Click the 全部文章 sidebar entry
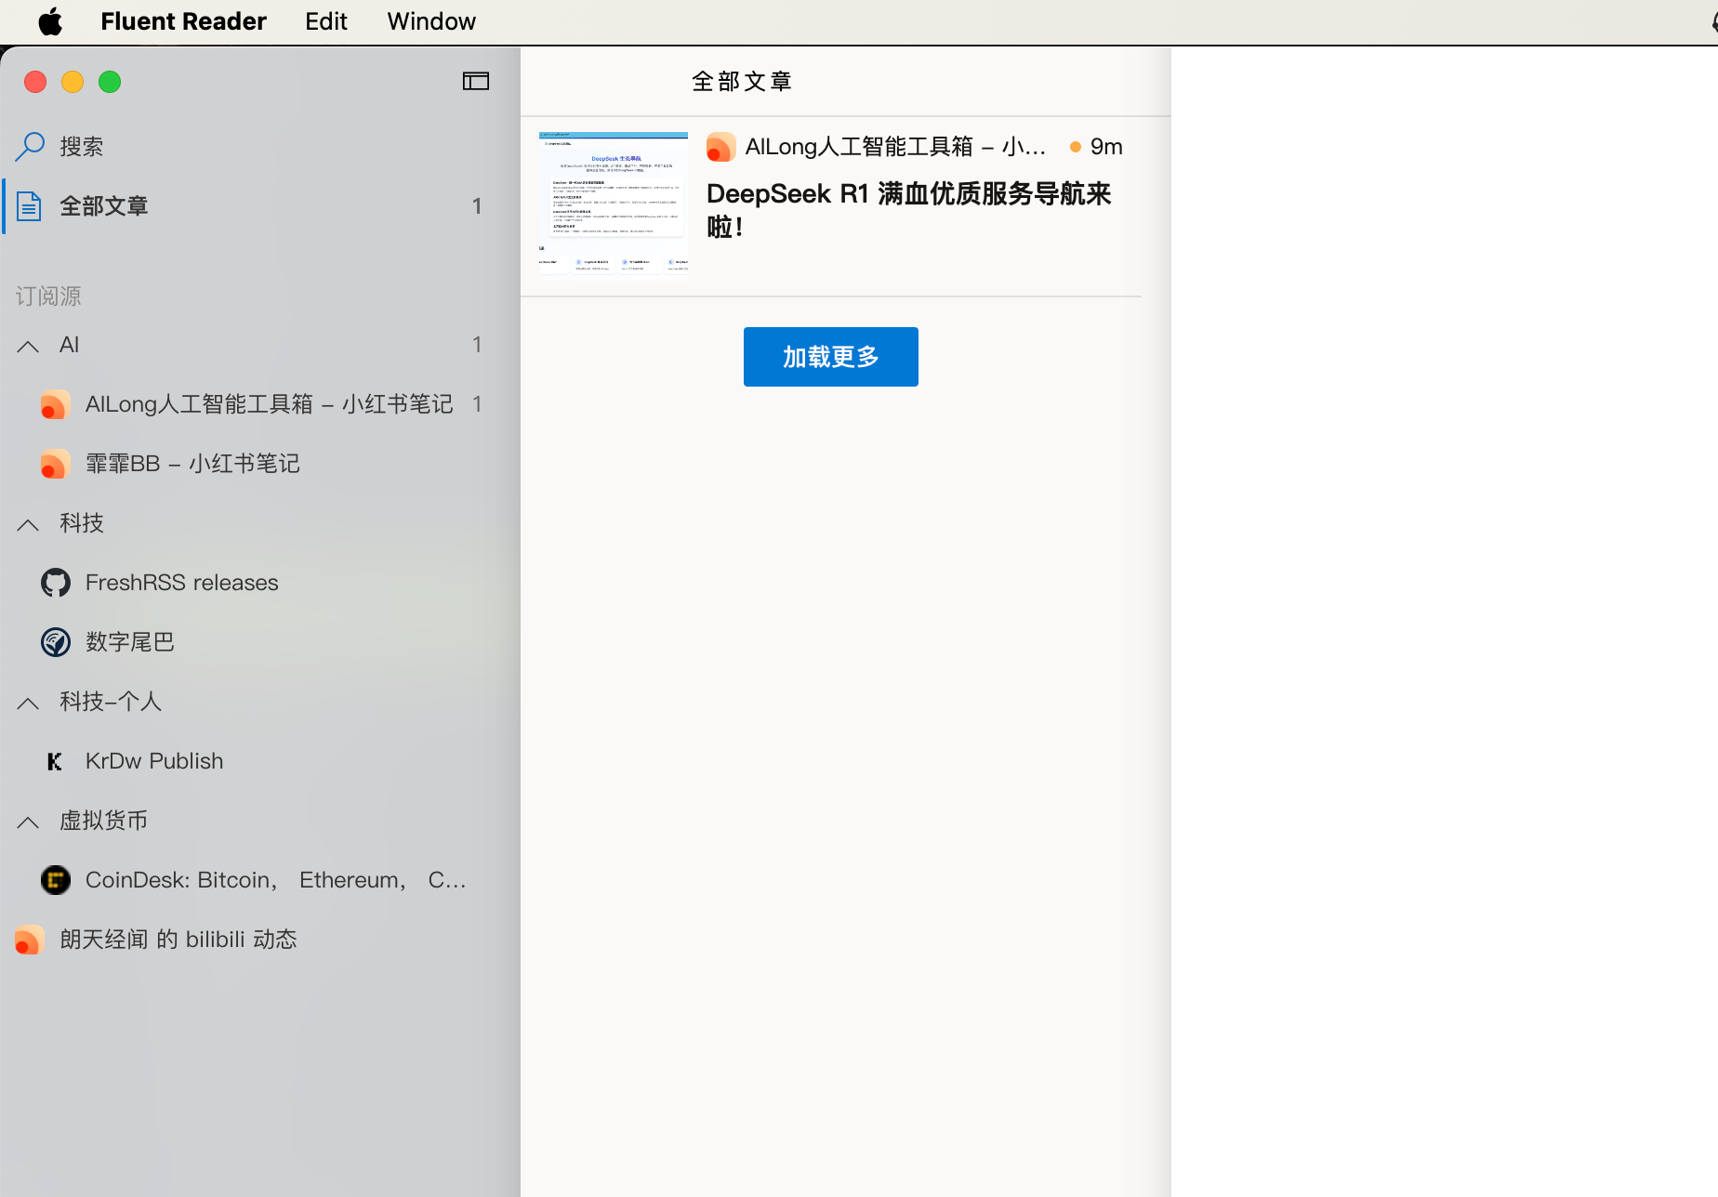The image size is (1718, 1197). 103,205
